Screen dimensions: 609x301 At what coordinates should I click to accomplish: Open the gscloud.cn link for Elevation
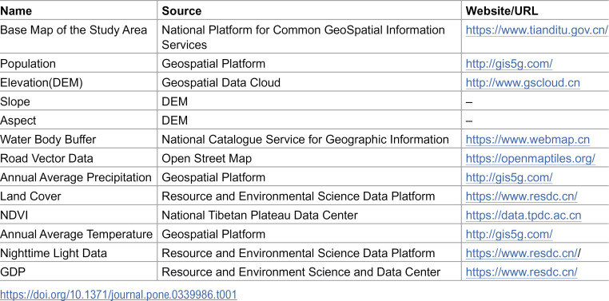pos(523,82)
